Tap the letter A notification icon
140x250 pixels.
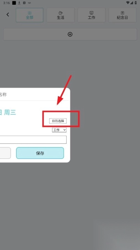pyautogui.click(x=24, y=3)
